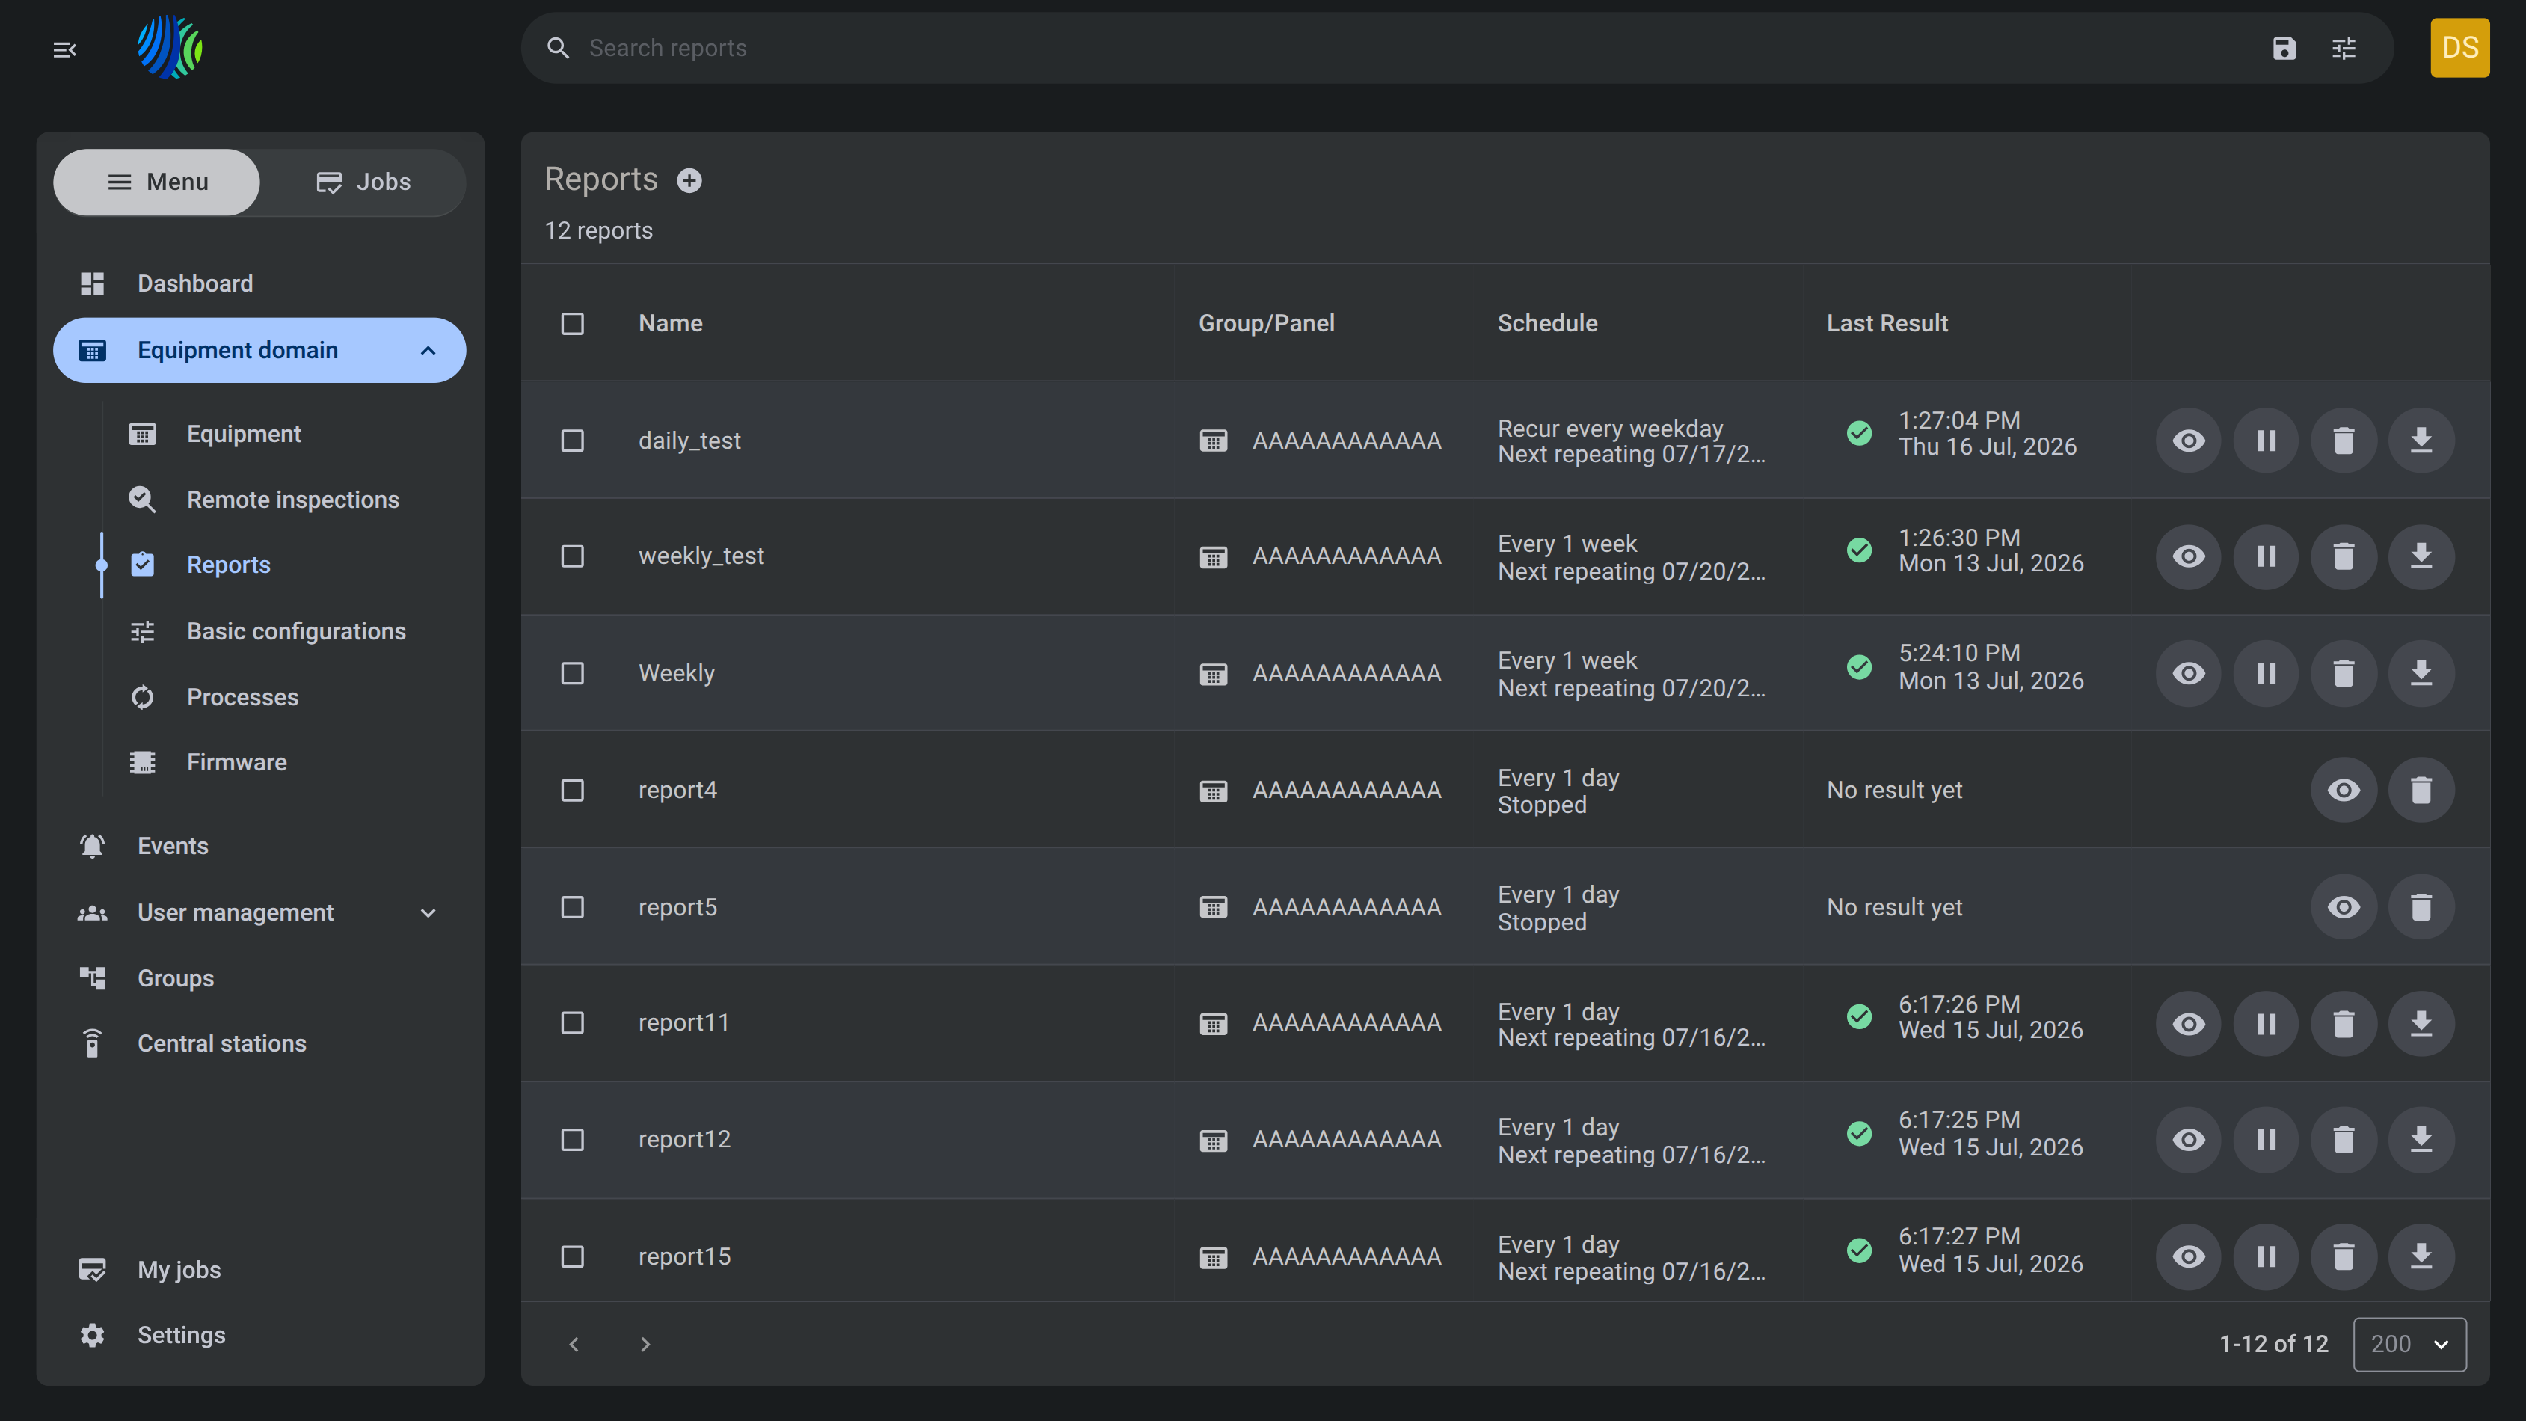Pause the report12 schedule
The width and height of the screenshot is (2526, 1421).
point(2266,1138)
